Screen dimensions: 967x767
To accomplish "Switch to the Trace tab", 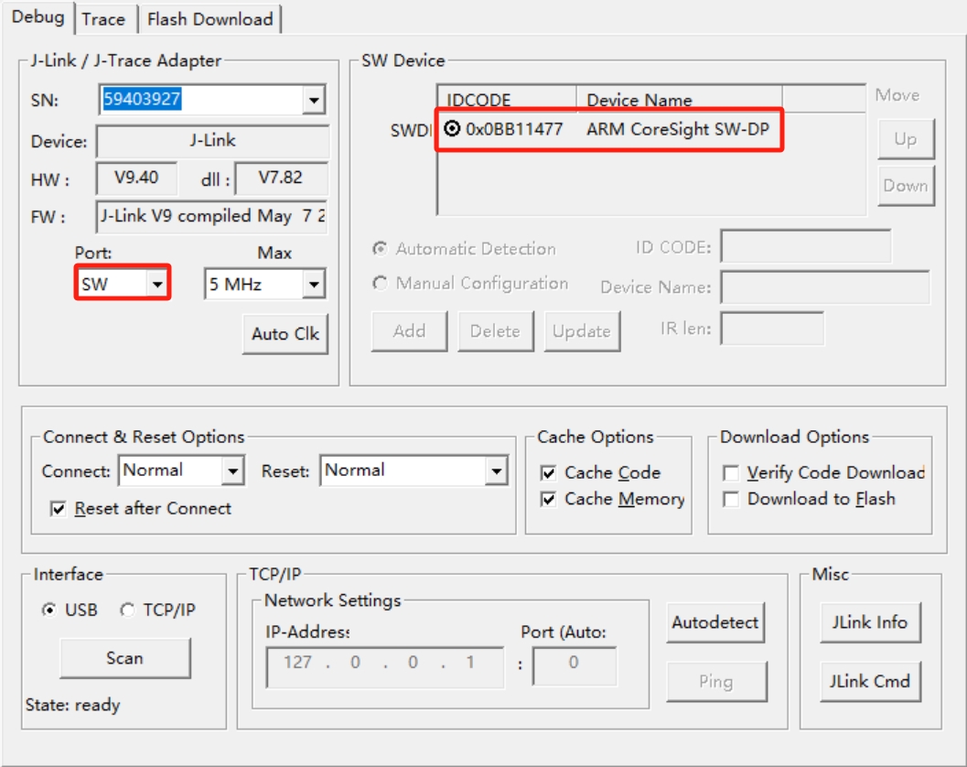I will [x=103, y=19].
